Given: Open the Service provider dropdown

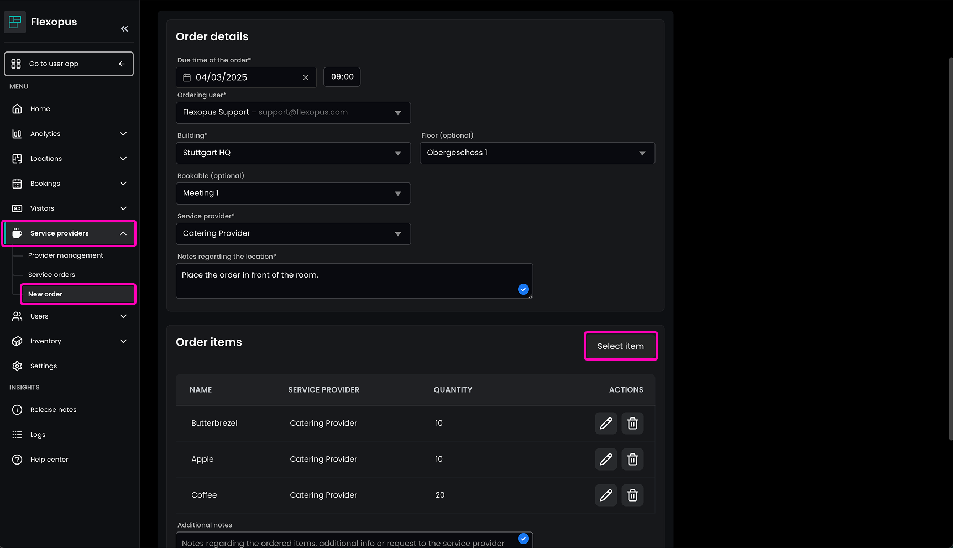Looking at the screenshot, I should [293, 234].
